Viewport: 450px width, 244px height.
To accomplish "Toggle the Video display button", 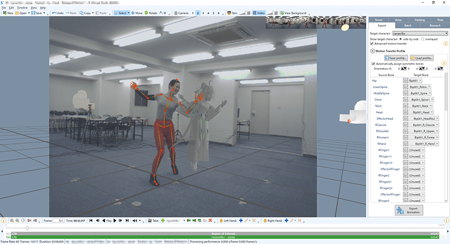I will pyautogui.click(x=259, y=12).
